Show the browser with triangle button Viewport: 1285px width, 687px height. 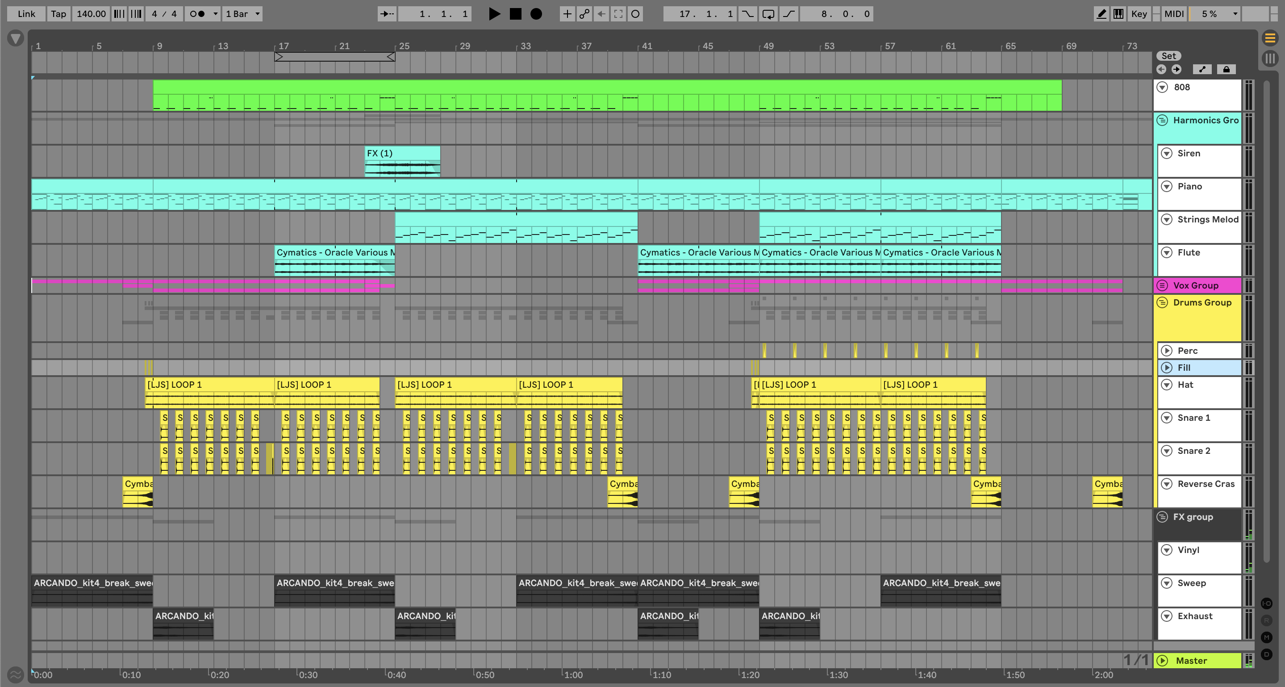coord(16,38)
